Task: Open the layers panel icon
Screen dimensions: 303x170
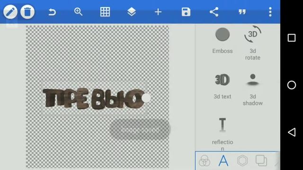Action: pos(132,12)
